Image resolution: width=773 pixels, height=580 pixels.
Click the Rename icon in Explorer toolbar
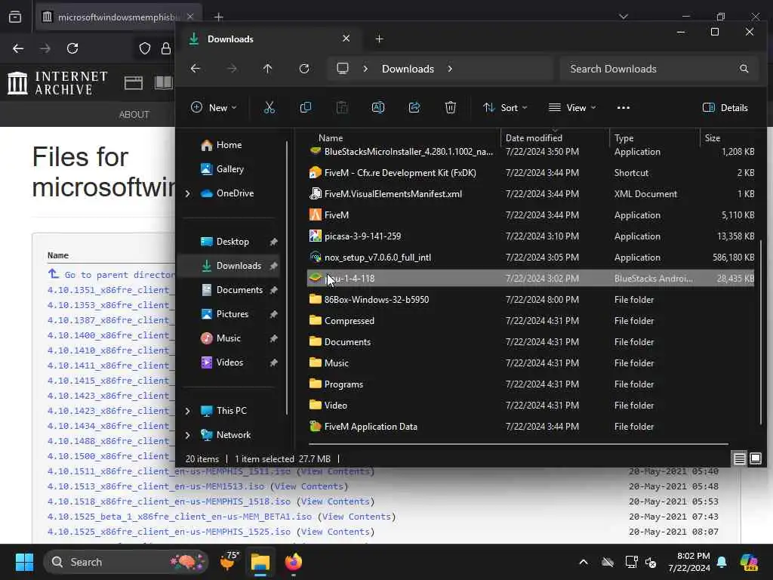pos(378,107)
